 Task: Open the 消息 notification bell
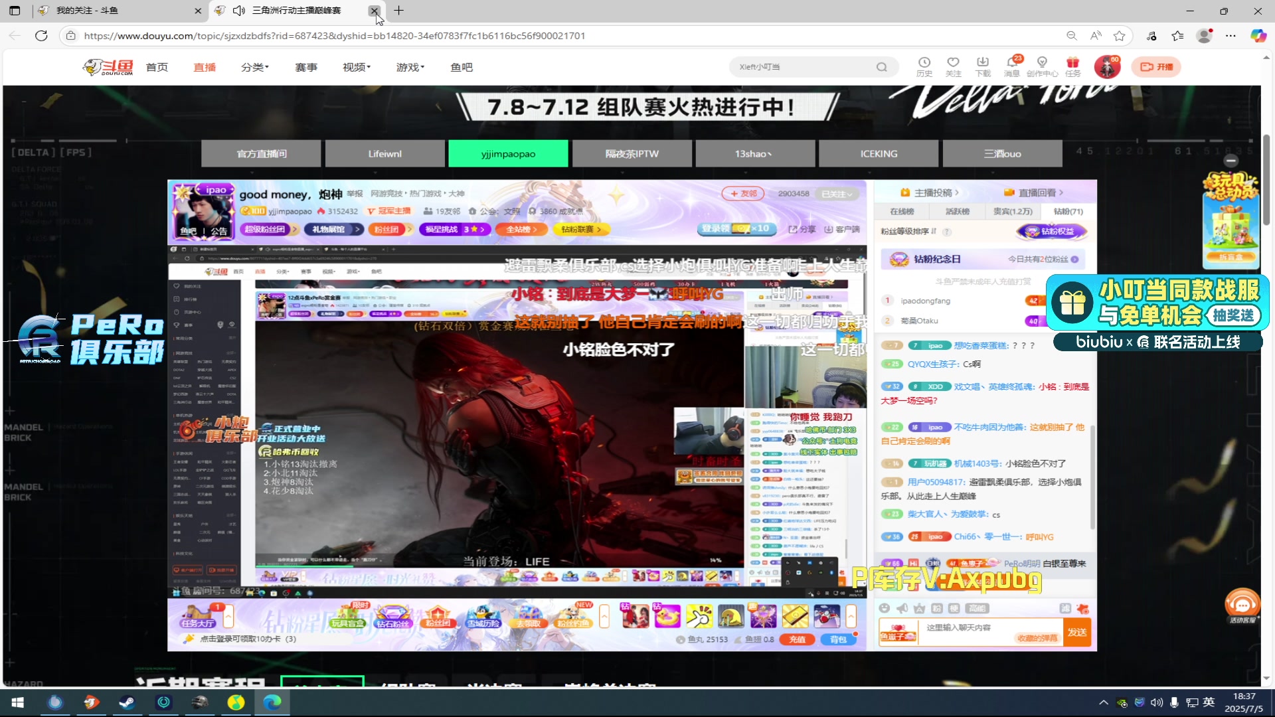pyautogui.click(x=1012, y=66)
